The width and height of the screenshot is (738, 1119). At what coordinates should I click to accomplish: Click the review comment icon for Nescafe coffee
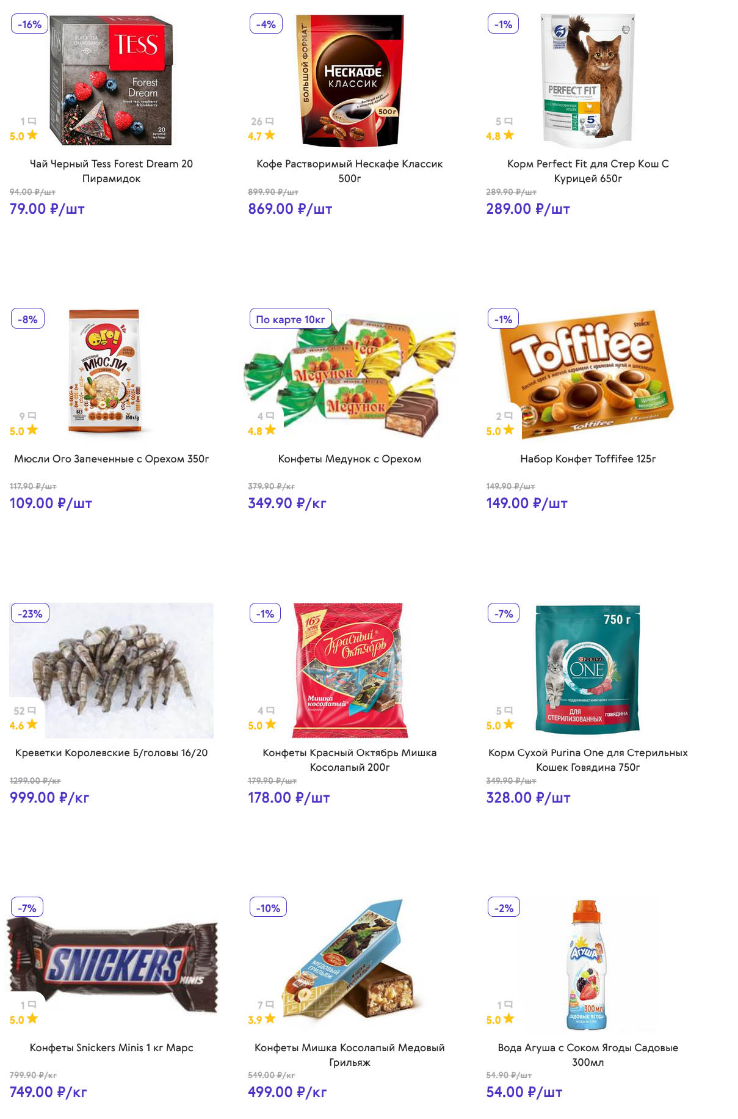[x=270, y=122]
